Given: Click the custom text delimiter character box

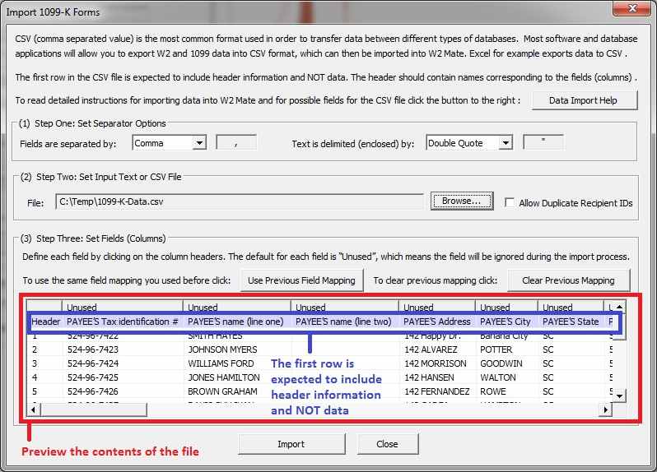Looking at the screenshot, I should click(x=543, y=142).
